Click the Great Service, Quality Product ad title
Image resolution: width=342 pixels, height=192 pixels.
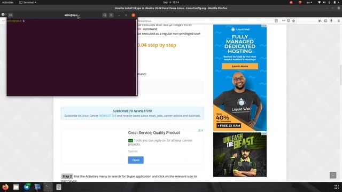point(154,133)
